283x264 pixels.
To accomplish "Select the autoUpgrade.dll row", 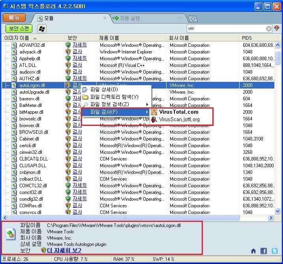I will click(138, 92).
